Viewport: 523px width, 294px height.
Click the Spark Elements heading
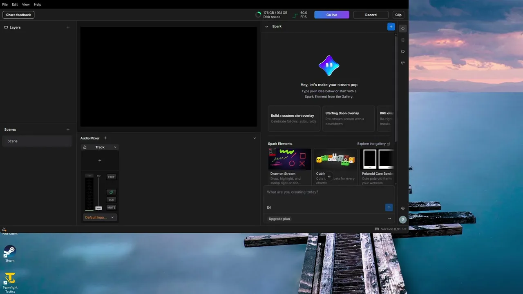pyautogui.click(x=280, y=144)
